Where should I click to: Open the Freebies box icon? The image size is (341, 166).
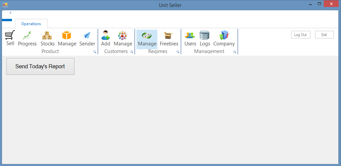point(169,38)
